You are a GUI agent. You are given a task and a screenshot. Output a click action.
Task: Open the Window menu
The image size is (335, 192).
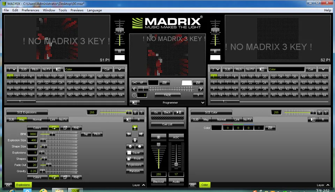(x=49, y=10)
